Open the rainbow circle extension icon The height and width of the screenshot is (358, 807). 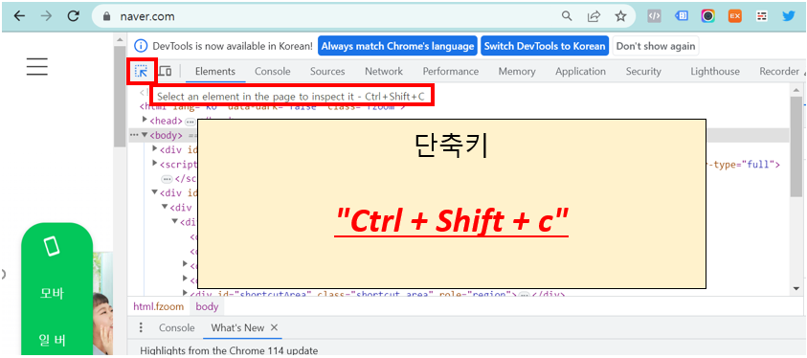[x=708, y=16]
